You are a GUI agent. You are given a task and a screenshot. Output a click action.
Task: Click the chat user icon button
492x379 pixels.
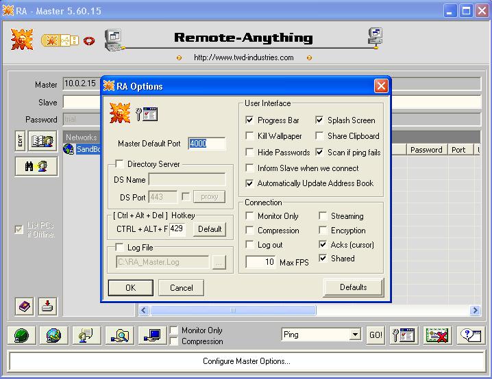86,335
